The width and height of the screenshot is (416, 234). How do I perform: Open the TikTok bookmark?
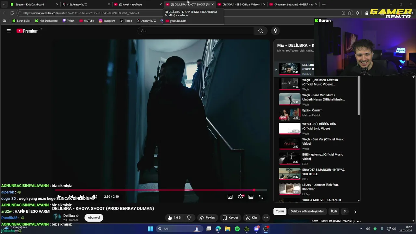pyautogui.click(x=126, y=21)
